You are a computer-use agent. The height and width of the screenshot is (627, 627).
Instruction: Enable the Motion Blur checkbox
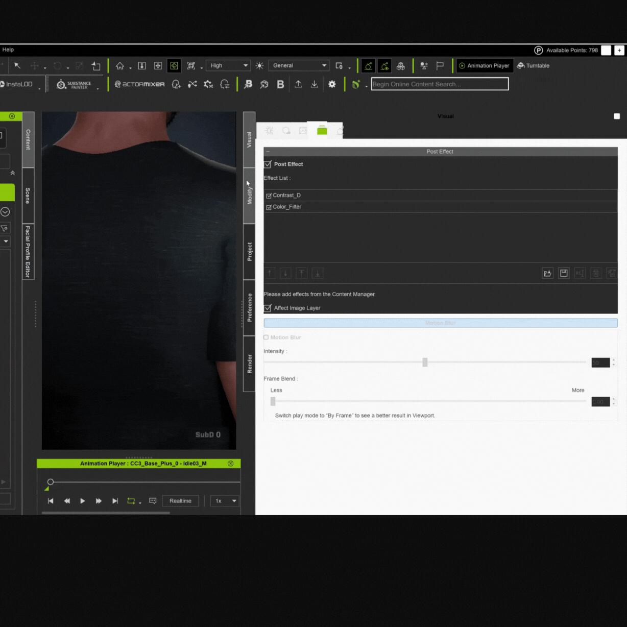(x=266, y=337)
